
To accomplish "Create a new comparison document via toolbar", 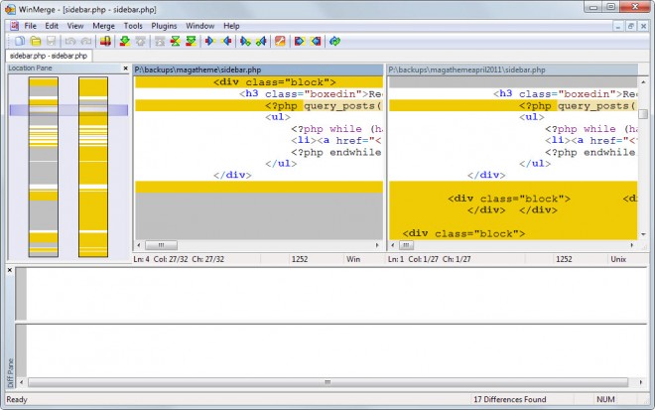I will pos(19,41).
